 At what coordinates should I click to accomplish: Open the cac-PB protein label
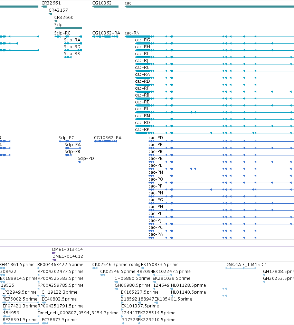(155, 152)
